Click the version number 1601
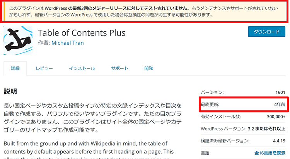 (280, 92)
